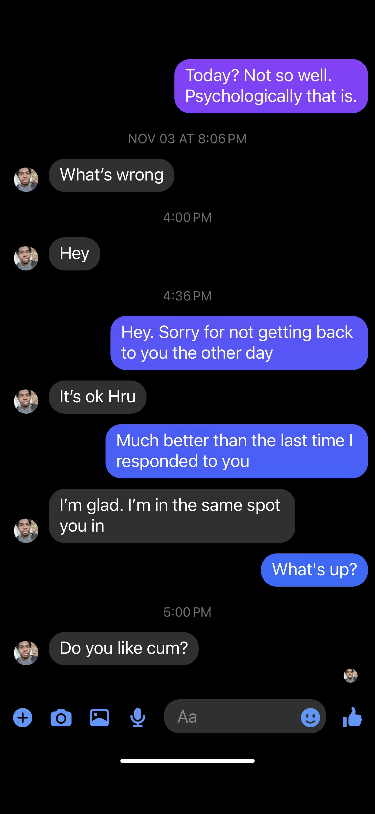Select the "Today? Not so well" bubble
The height and width of the screenshot is (814, 375).
tap(271, 86)
